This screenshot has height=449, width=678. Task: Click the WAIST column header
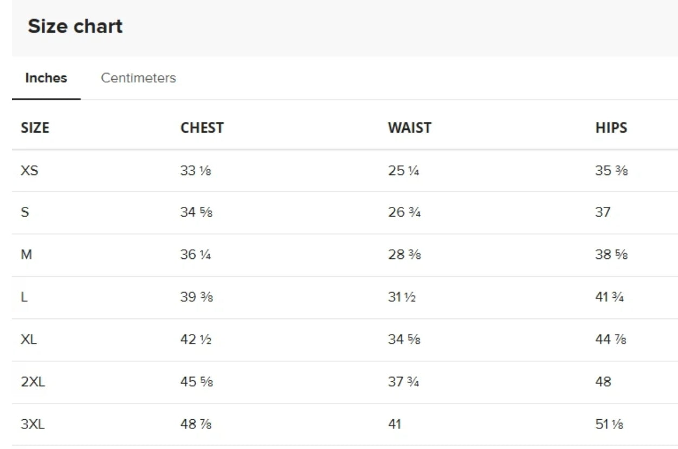(x=409, y=128)
